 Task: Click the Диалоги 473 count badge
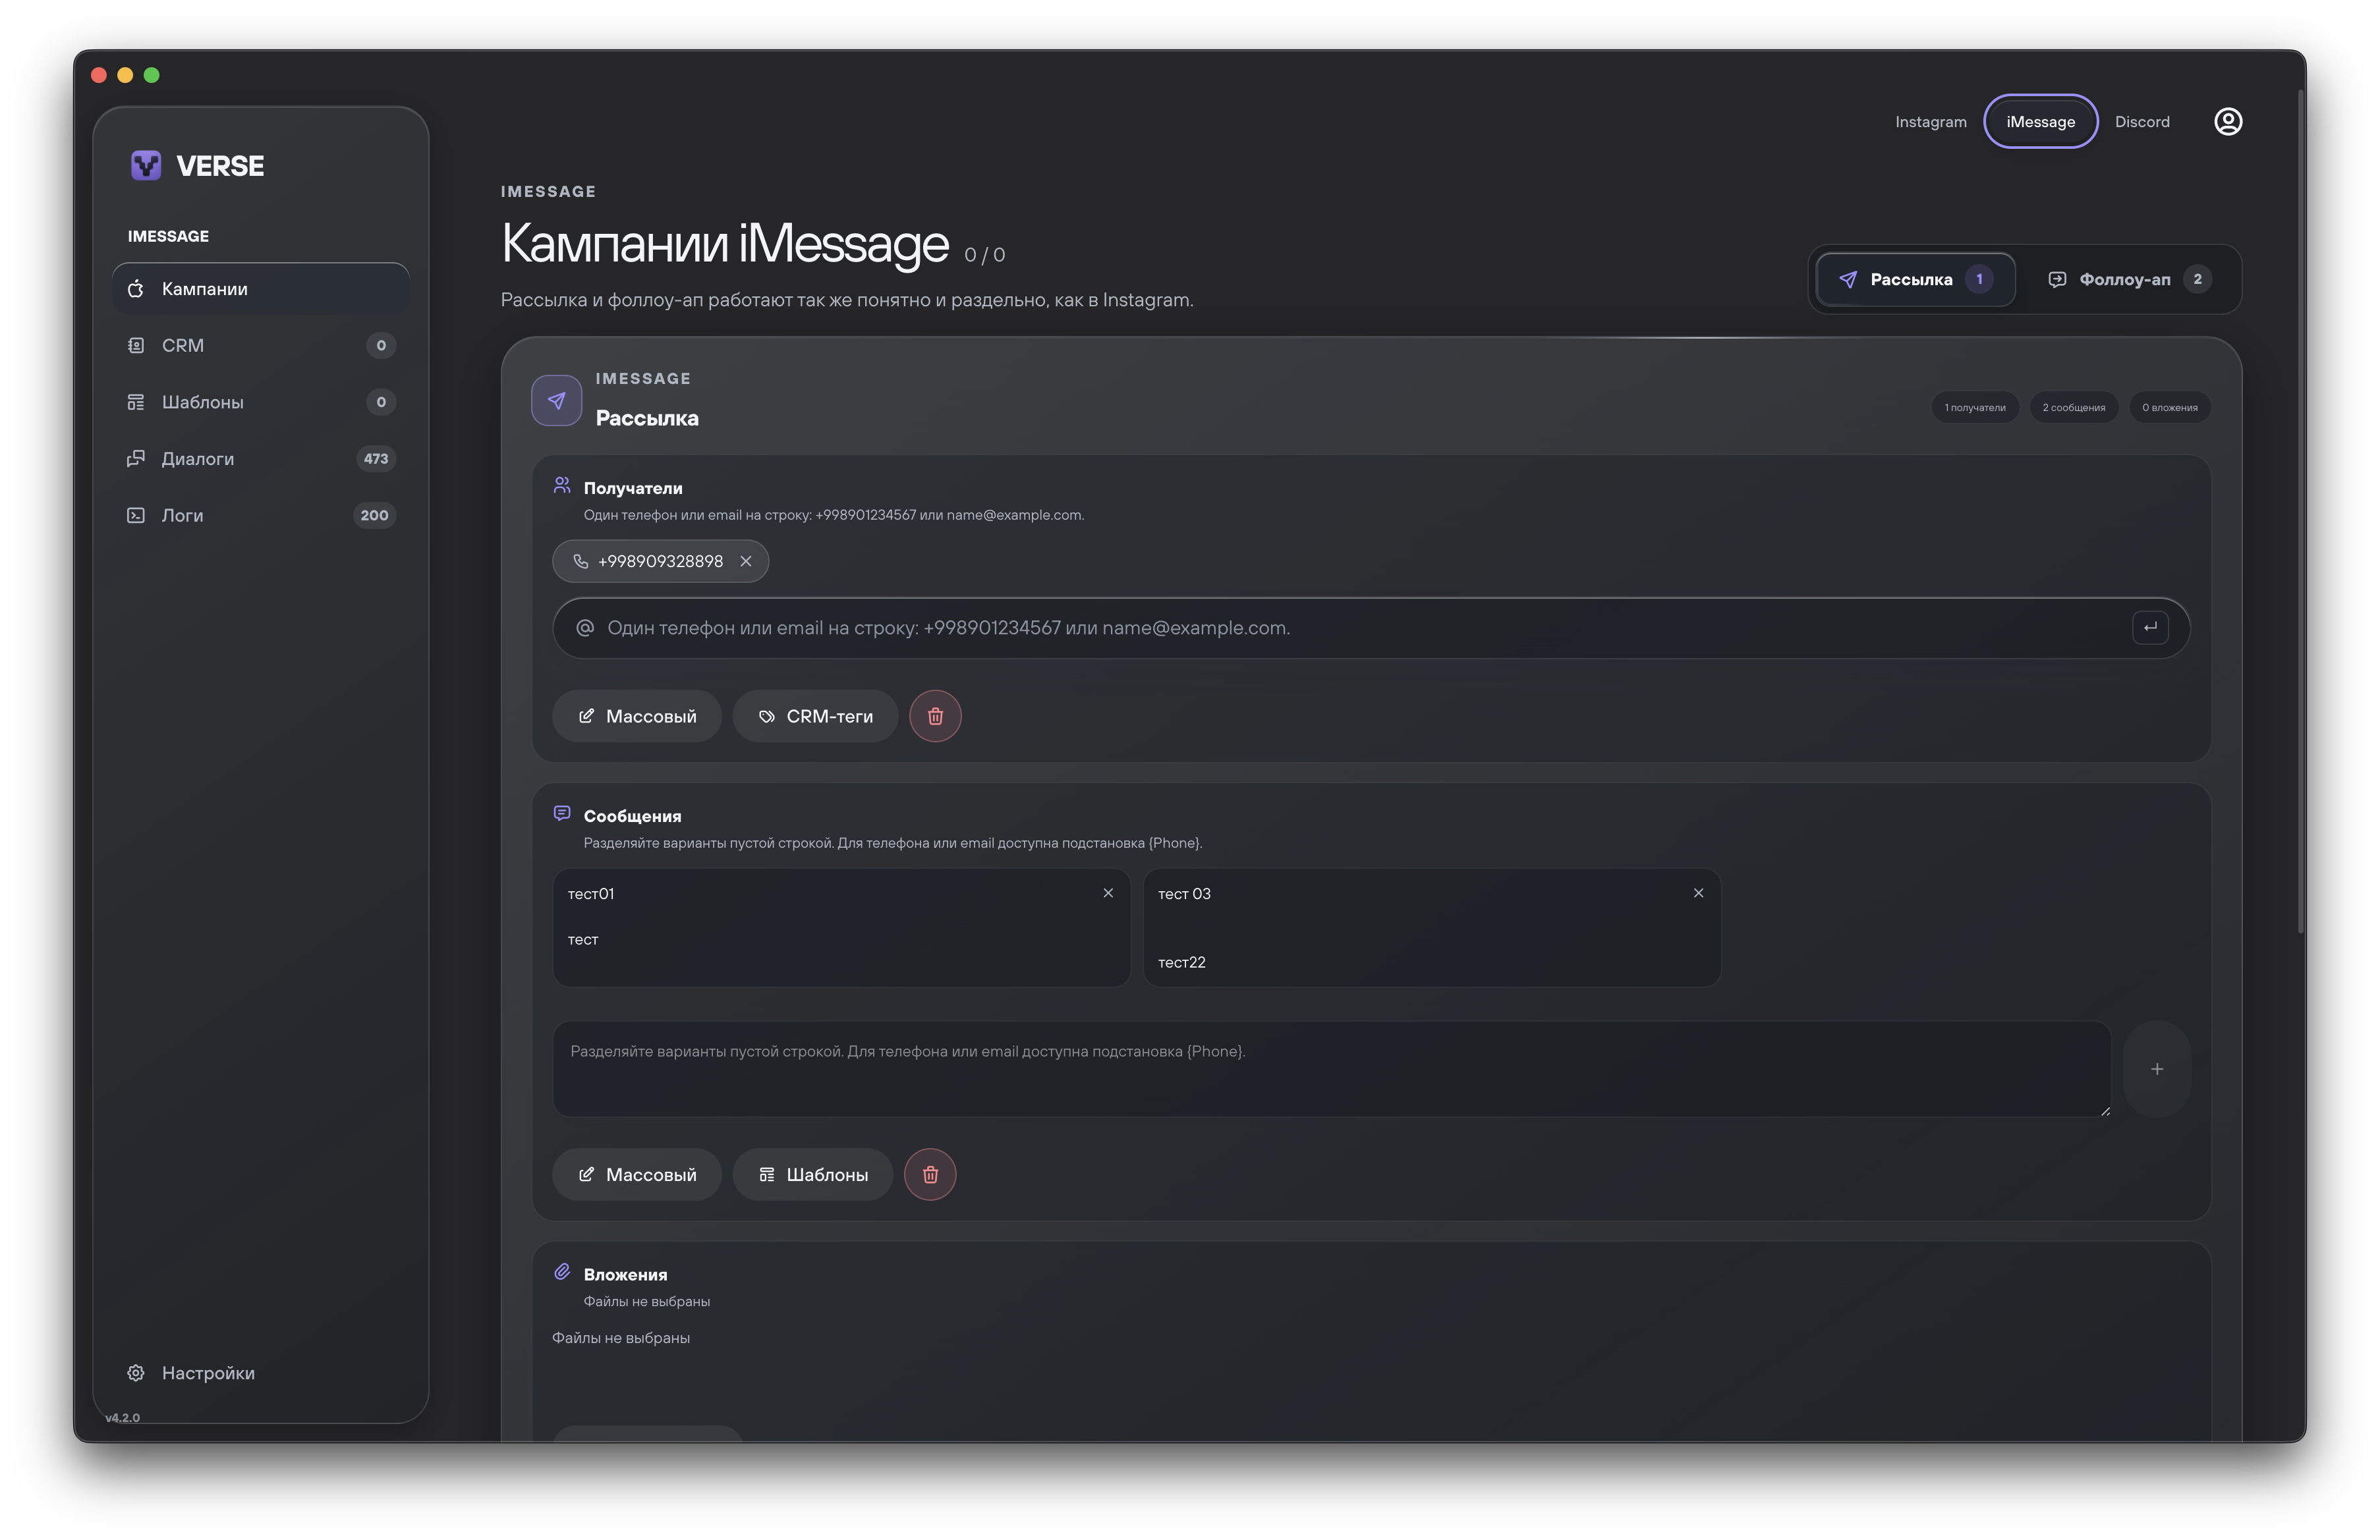pyautogui.click(x=375, y=458)
